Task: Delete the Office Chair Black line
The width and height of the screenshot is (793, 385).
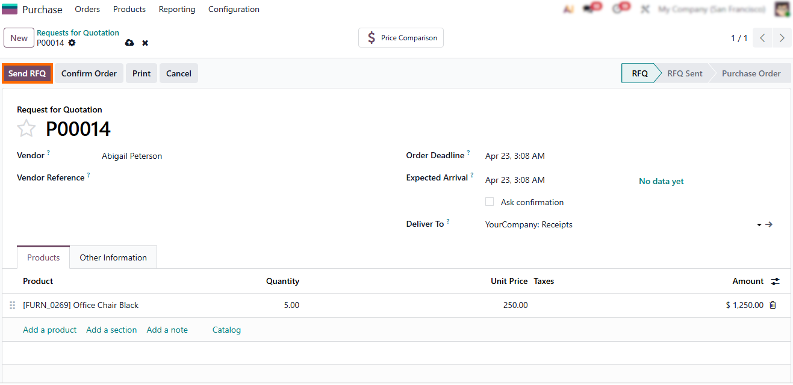Action: point(773,305)
